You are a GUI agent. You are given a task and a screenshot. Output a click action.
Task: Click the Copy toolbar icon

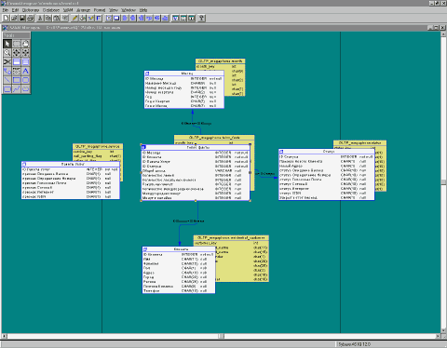tap(48, 19)
